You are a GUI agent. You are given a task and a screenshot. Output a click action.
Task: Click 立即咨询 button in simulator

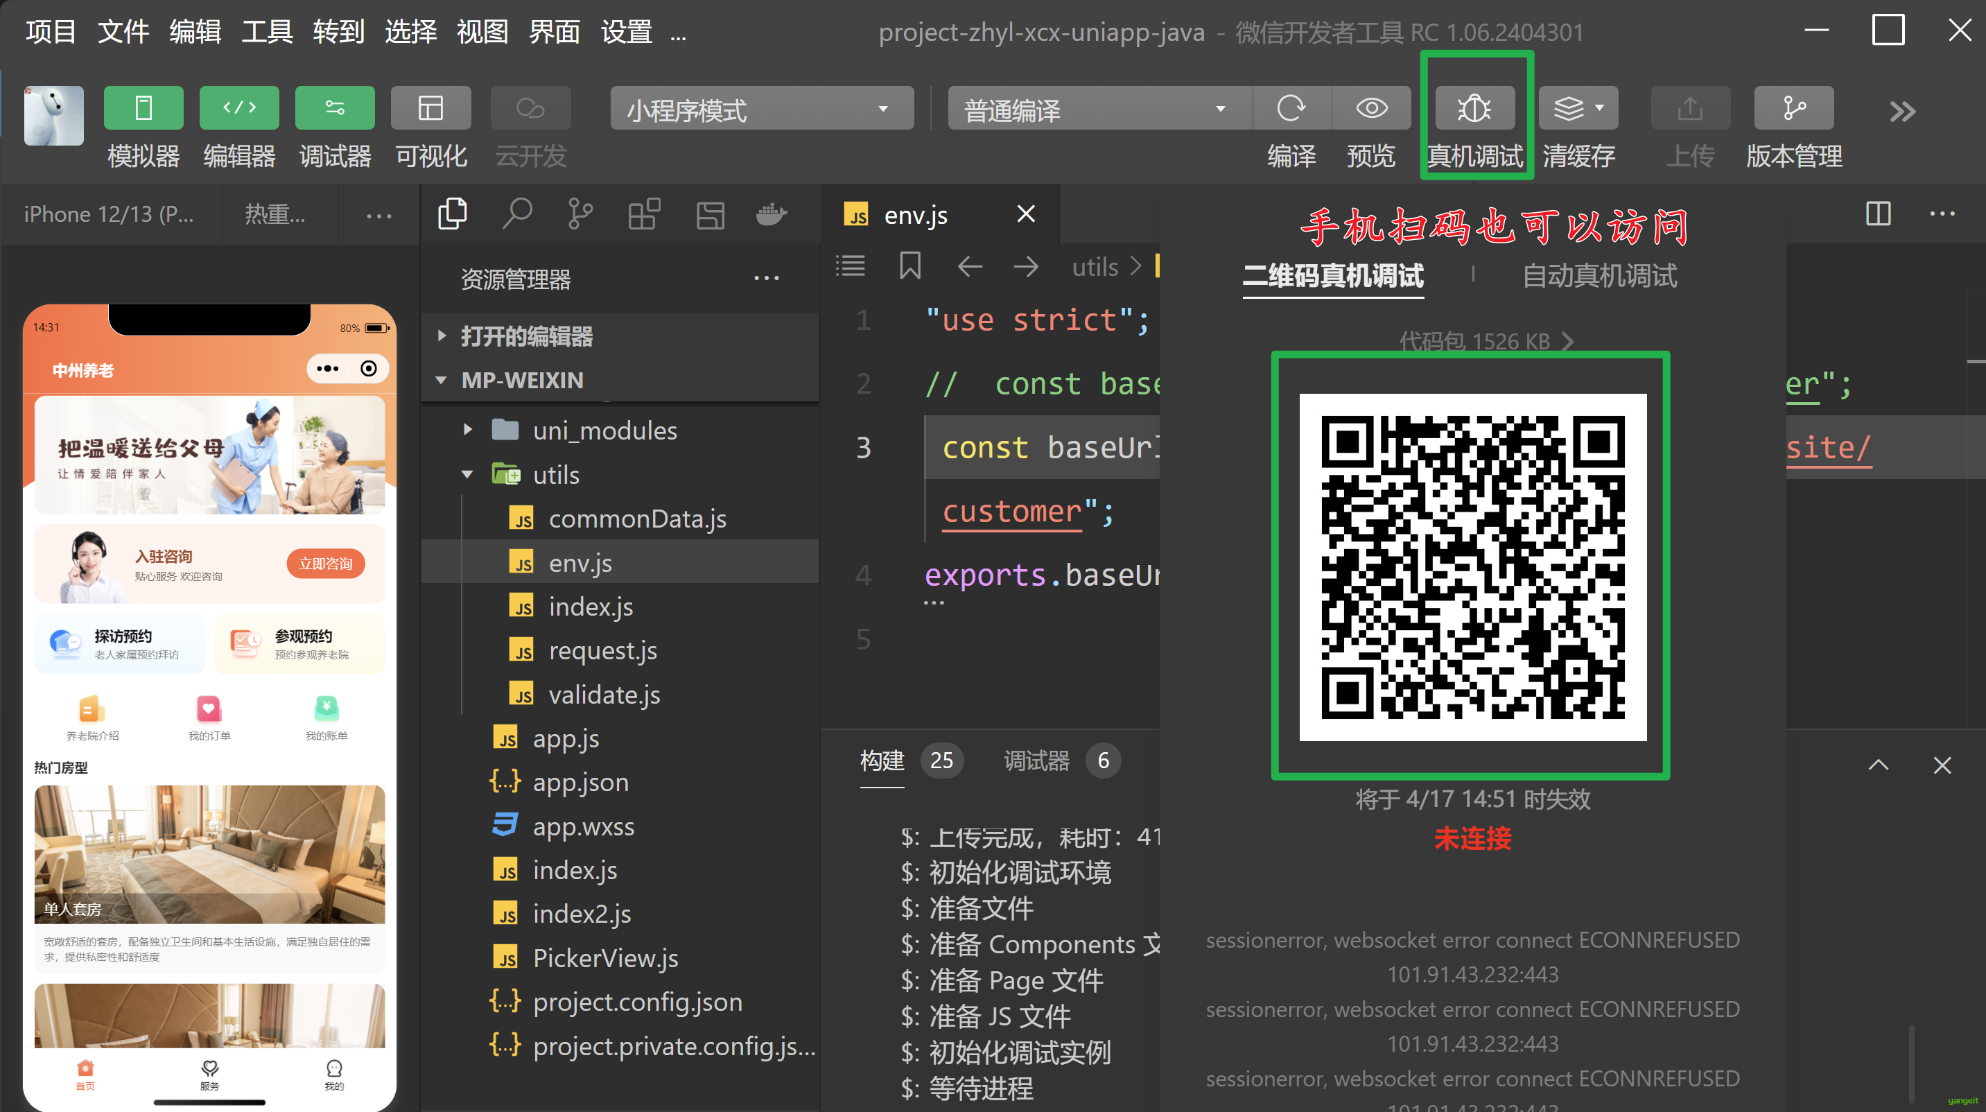325,563
